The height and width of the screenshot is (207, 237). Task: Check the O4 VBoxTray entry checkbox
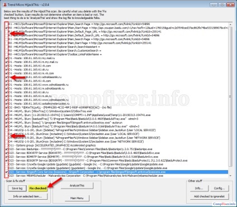pyautogui.click(x=7, y=111)
